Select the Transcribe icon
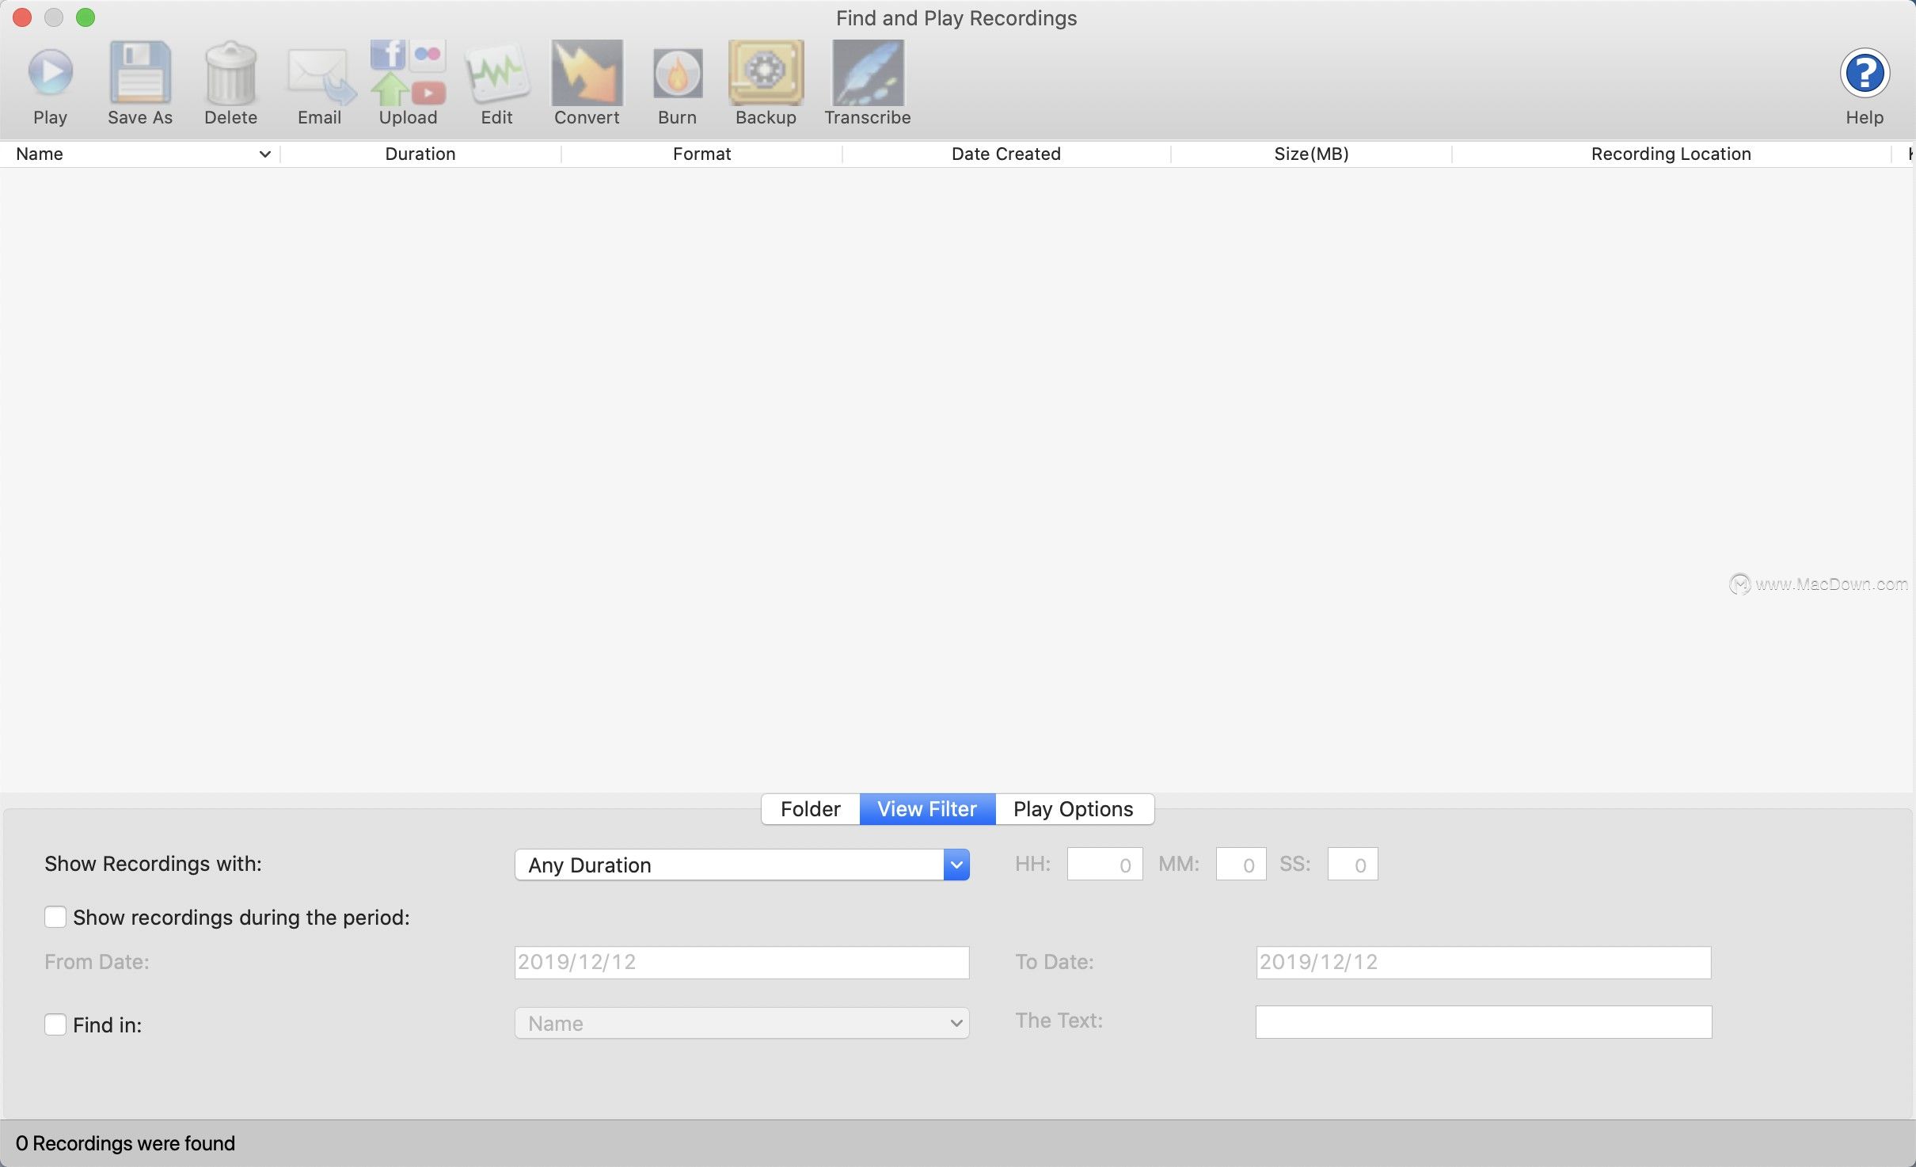The height and width of the screenshot is (1167, 1916). click(x=867, y=72)
